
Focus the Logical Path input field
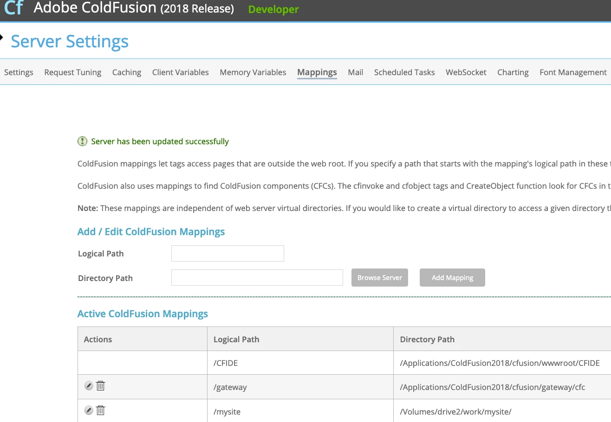tap(227, 254)
